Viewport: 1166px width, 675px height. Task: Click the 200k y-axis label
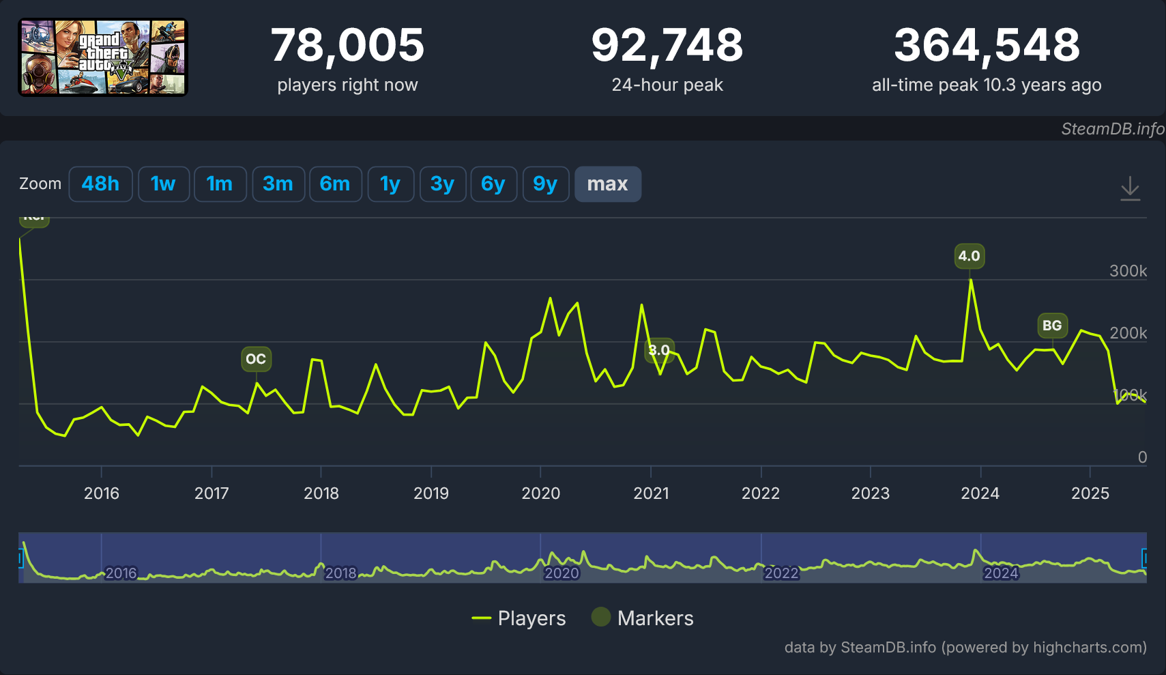(x=1128, y=333)
